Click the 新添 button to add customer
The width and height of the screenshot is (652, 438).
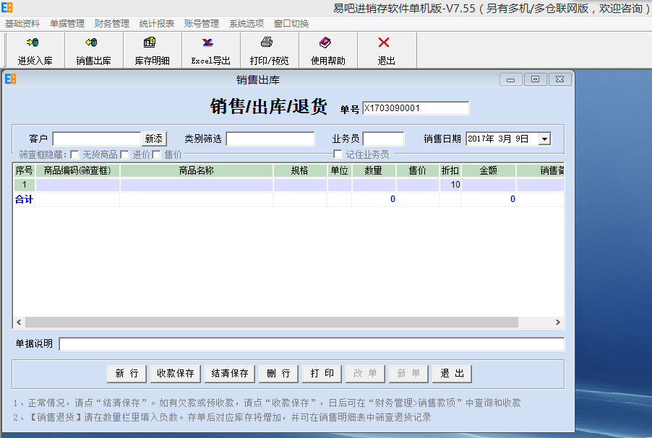pos(155,137)
